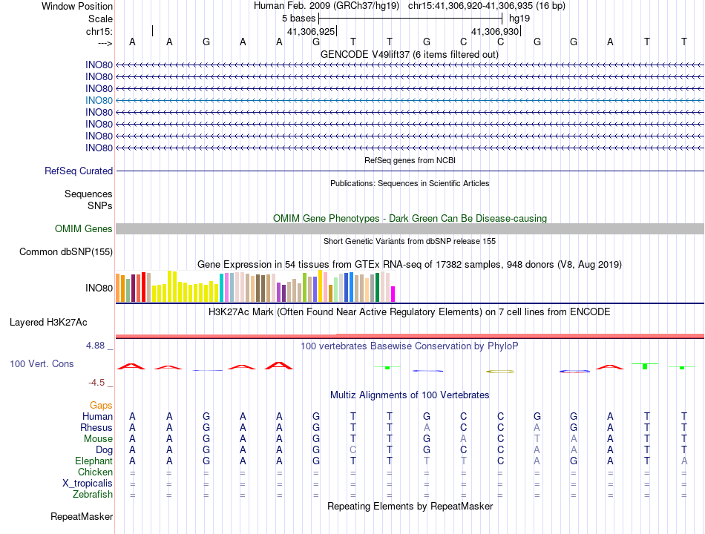Viewport: 705px width, 534px height.
Task: Click the hg19 label beside the scale bar
Action: point(519,19)
